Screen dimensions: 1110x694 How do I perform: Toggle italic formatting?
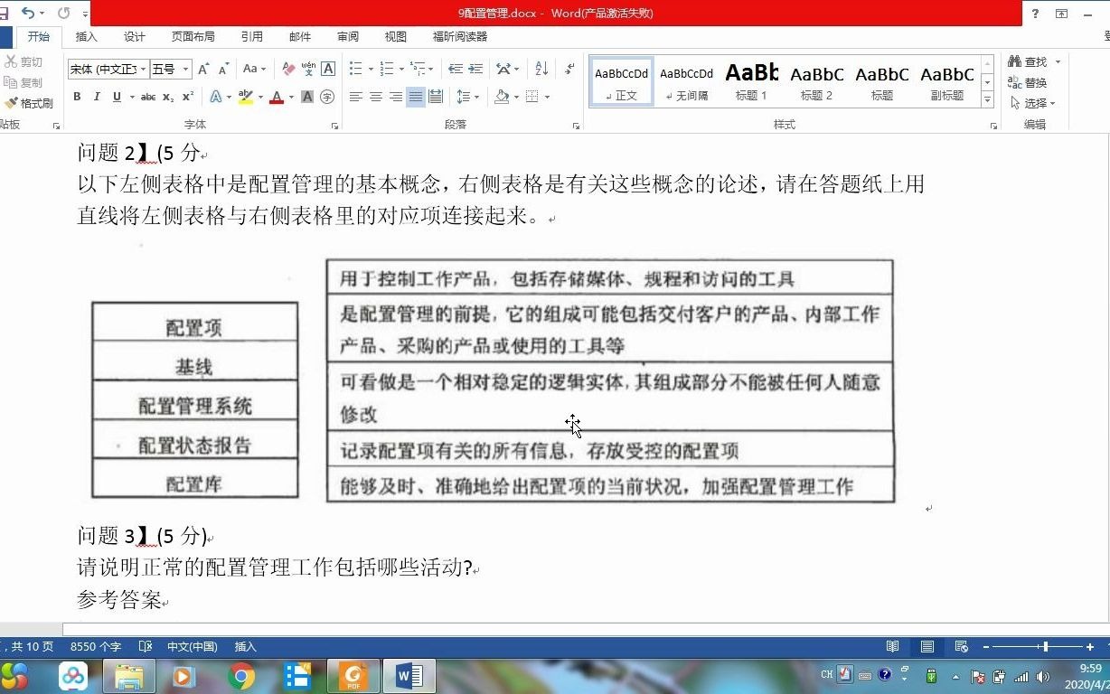[96, 97]
